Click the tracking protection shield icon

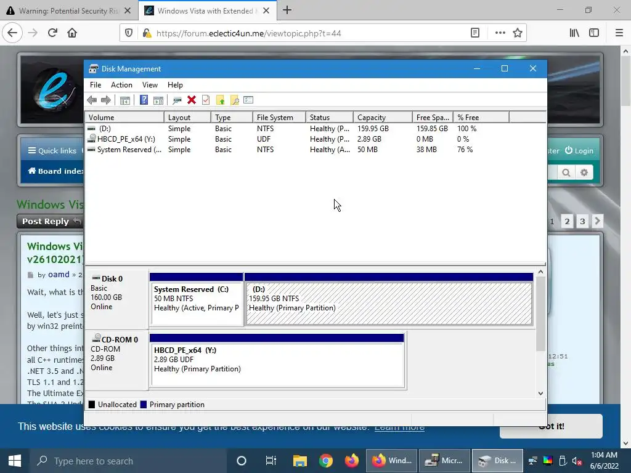tap(129, 33)
